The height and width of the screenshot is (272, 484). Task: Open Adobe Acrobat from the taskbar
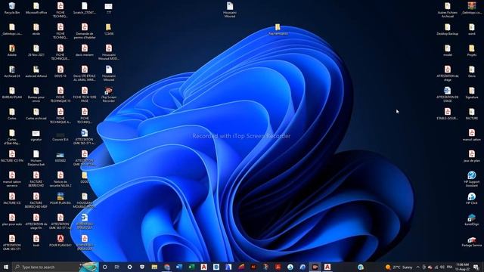pyautogui.click(x=278, y=267)
